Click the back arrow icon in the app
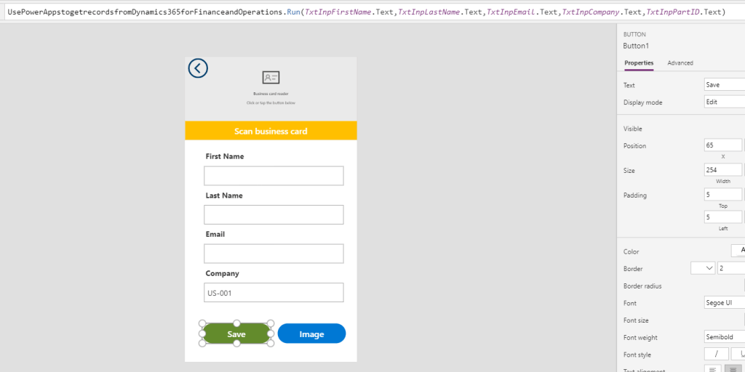 click(x=198, y=68)
